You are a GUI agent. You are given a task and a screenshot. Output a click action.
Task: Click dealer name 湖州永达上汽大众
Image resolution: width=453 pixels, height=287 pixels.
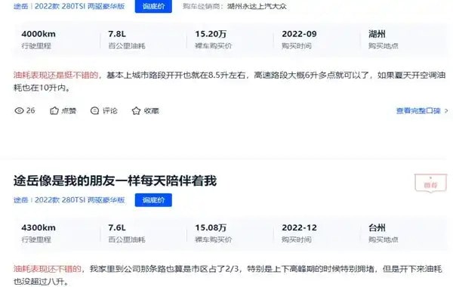[x=257, y=6]
